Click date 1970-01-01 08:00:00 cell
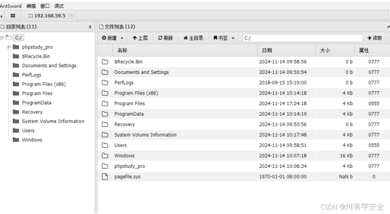This screenshot has height=214, width=390. [283, 177]
